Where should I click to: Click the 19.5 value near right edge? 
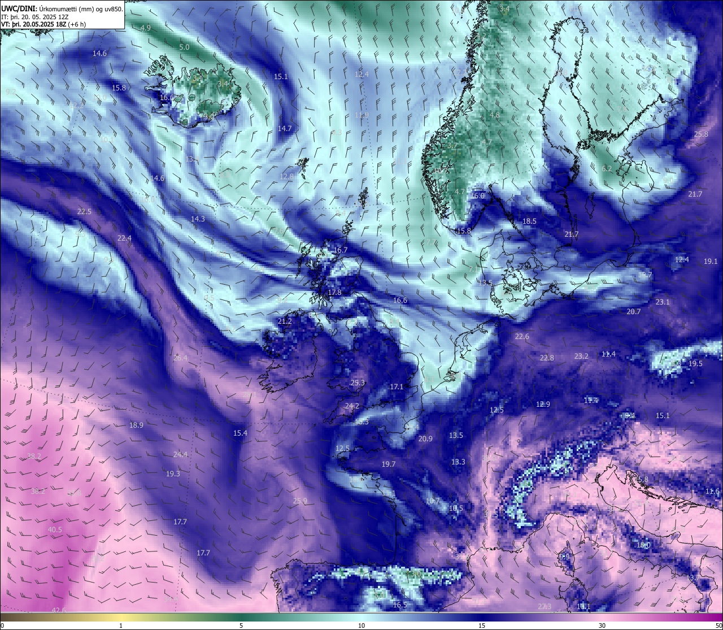pyautogui.click(x=695, y=363)
